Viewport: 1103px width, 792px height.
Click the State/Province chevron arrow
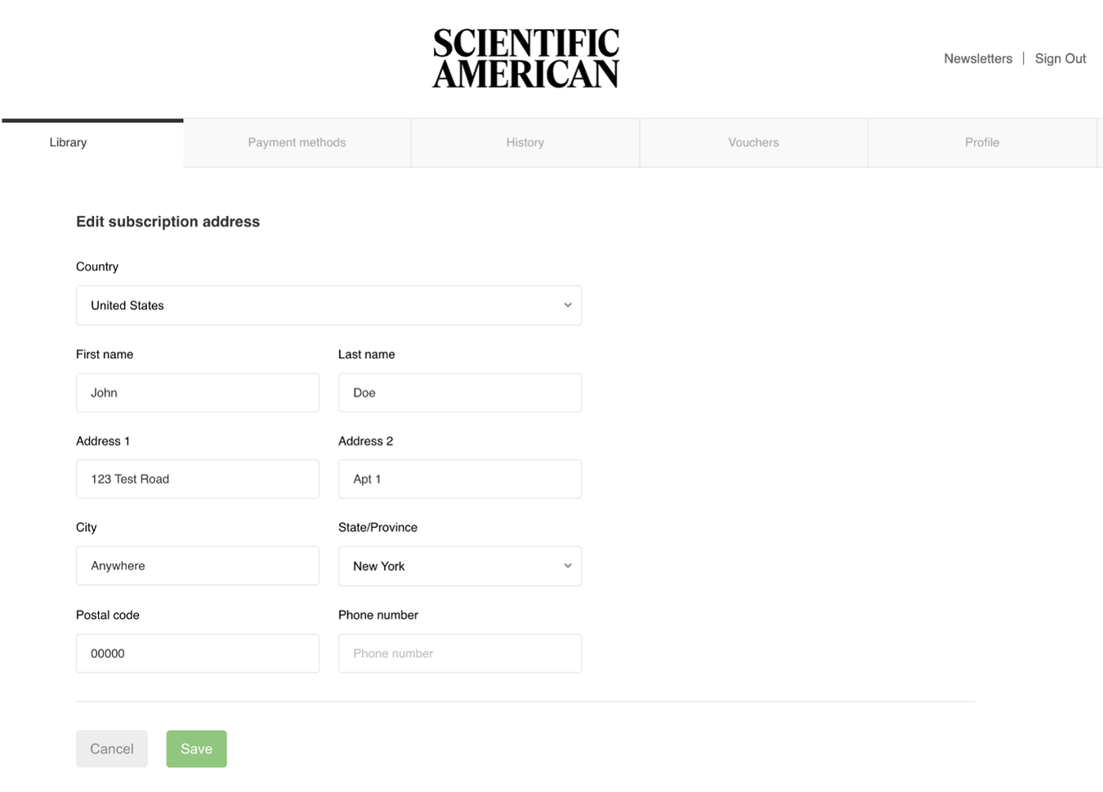click(x=568, y=566)
